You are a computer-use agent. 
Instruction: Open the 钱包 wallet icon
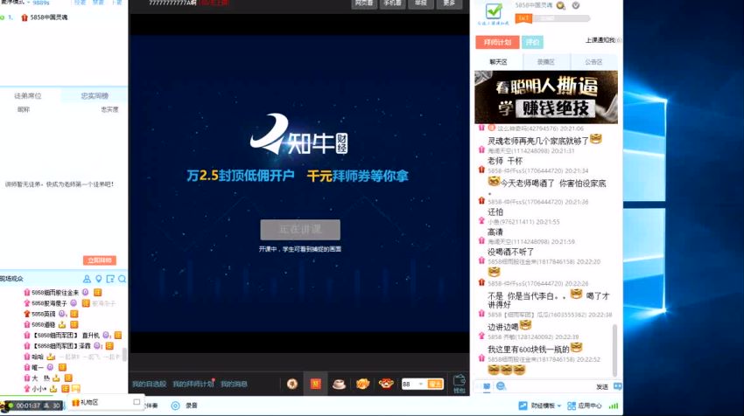pyautogui.click(x=459, y=384)
